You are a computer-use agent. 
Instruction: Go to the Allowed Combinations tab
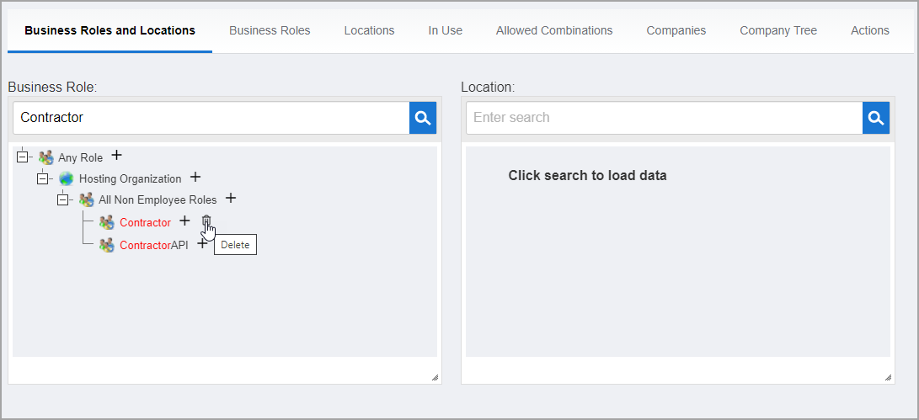pyautogui.click(x=554, y=30)
